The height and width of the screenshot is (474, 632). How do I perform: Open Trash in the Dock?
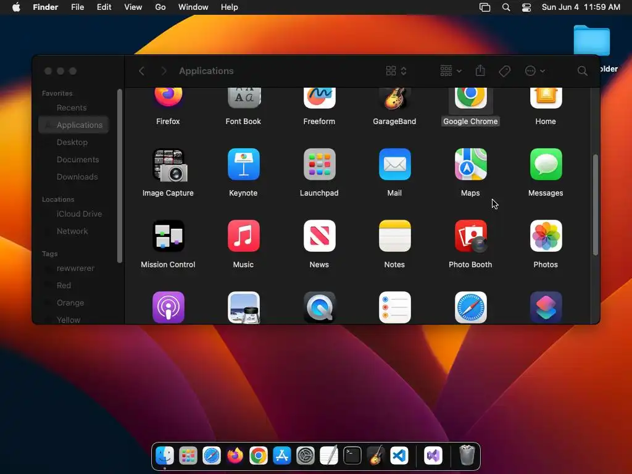[467, 455]
